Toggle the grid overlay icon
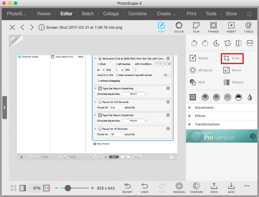Screen dimensions: 259x197 tap(13, 188)
